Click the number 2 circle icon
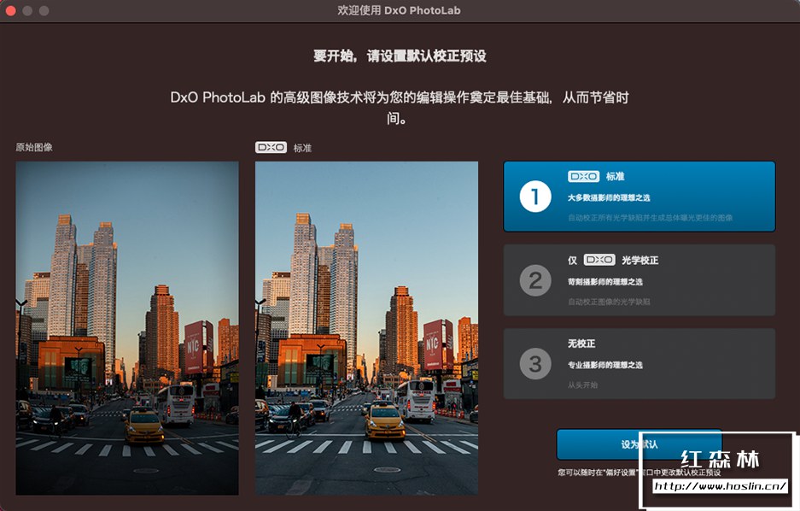This screenshot has height=511, width=800. pos(535,280)
